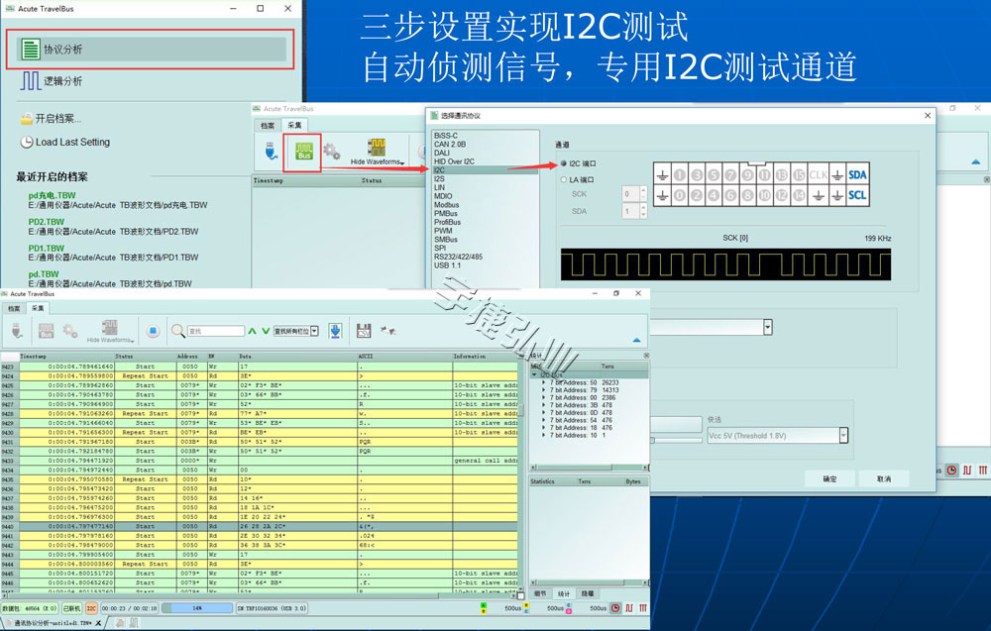Click the save CSV floppy icon
This screenshot has height=631, width=991.
pos(364,330)
